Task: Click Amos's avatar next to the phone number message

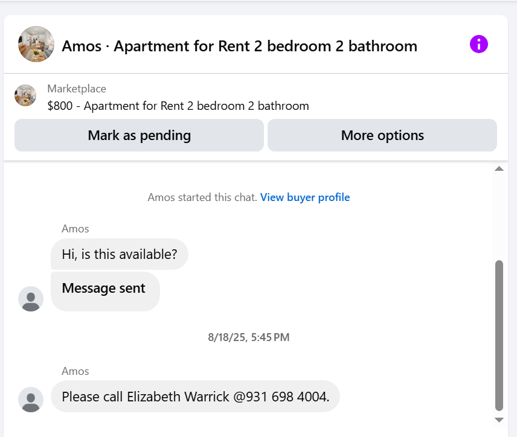Action: tap(31, 400)
